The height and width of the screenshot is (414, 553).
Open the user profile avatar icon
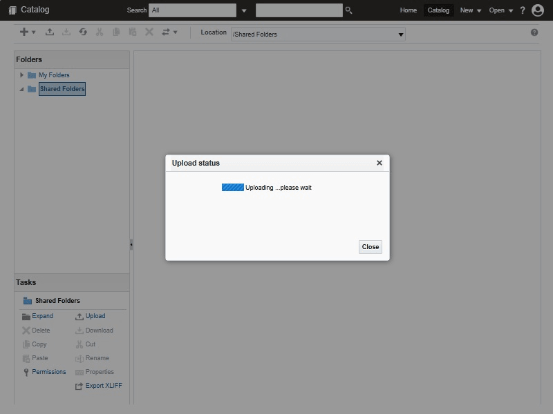point(538,10)
